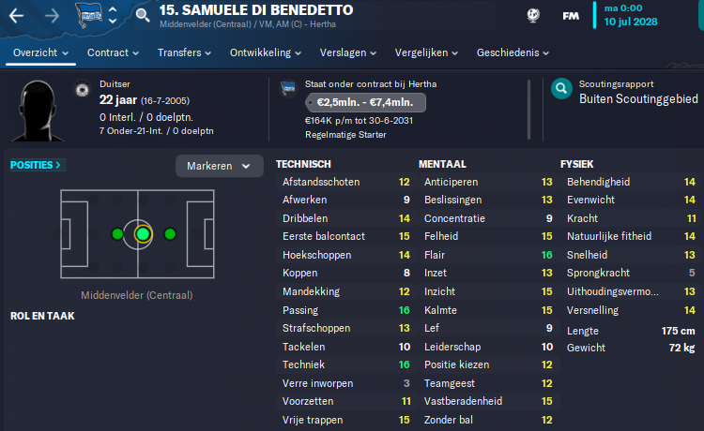Select the central midfielder position dot

pos(144,234)
